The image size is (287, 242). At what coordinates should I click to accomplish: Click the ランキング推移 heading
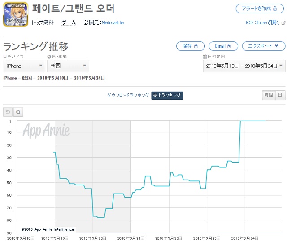[x=36, y=46]
